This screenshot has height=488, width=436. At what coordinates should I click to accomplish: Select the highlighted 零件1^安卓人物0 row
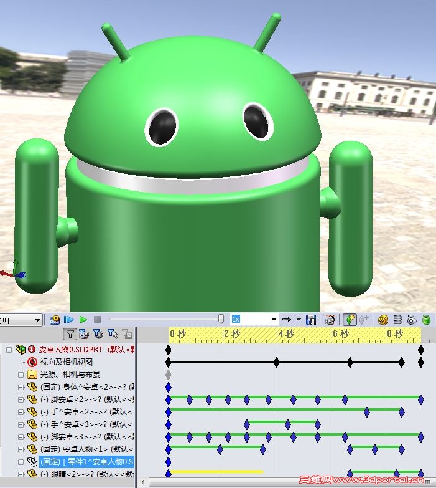click(x=87, y=462)
